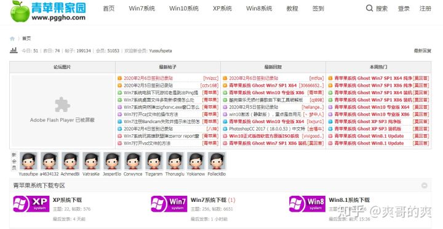Image resolution: width=443 pixels, height=229 pixels.
Task: Collapse the 青苹果系统下载专区 section
Action: [424, 185]
